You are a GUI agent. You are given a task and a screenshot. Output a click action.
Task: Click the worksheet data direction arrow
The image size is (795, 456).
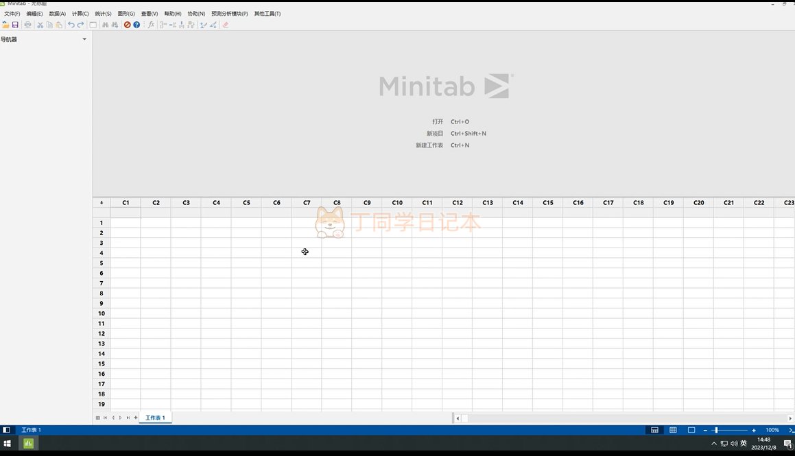point(102,203)
